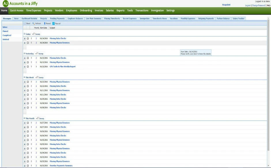Switch to the Dashboard Statistic tab

(29, 18)
